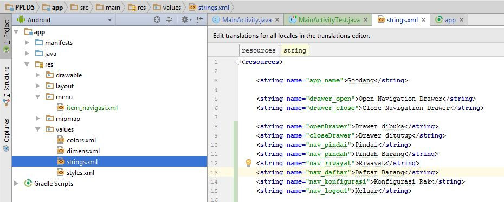
Task: Click the item_navigasi.xml file icon
Action: [61, 108]
